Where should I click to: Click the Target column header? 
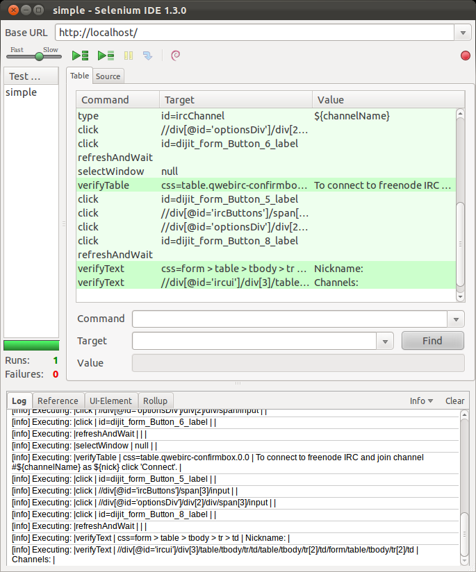pyautogui.click(x=236, y=99)
